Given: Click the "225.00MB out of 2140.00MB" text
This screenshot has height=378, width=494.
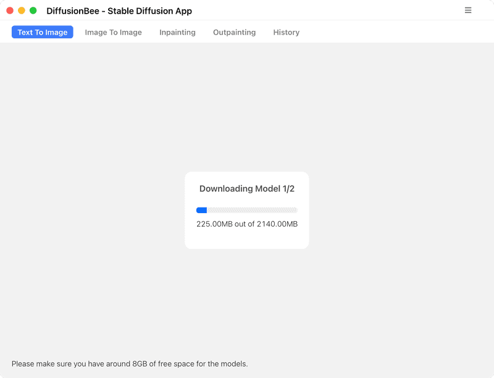Looking at the screenshot, I should click(247, 224).
